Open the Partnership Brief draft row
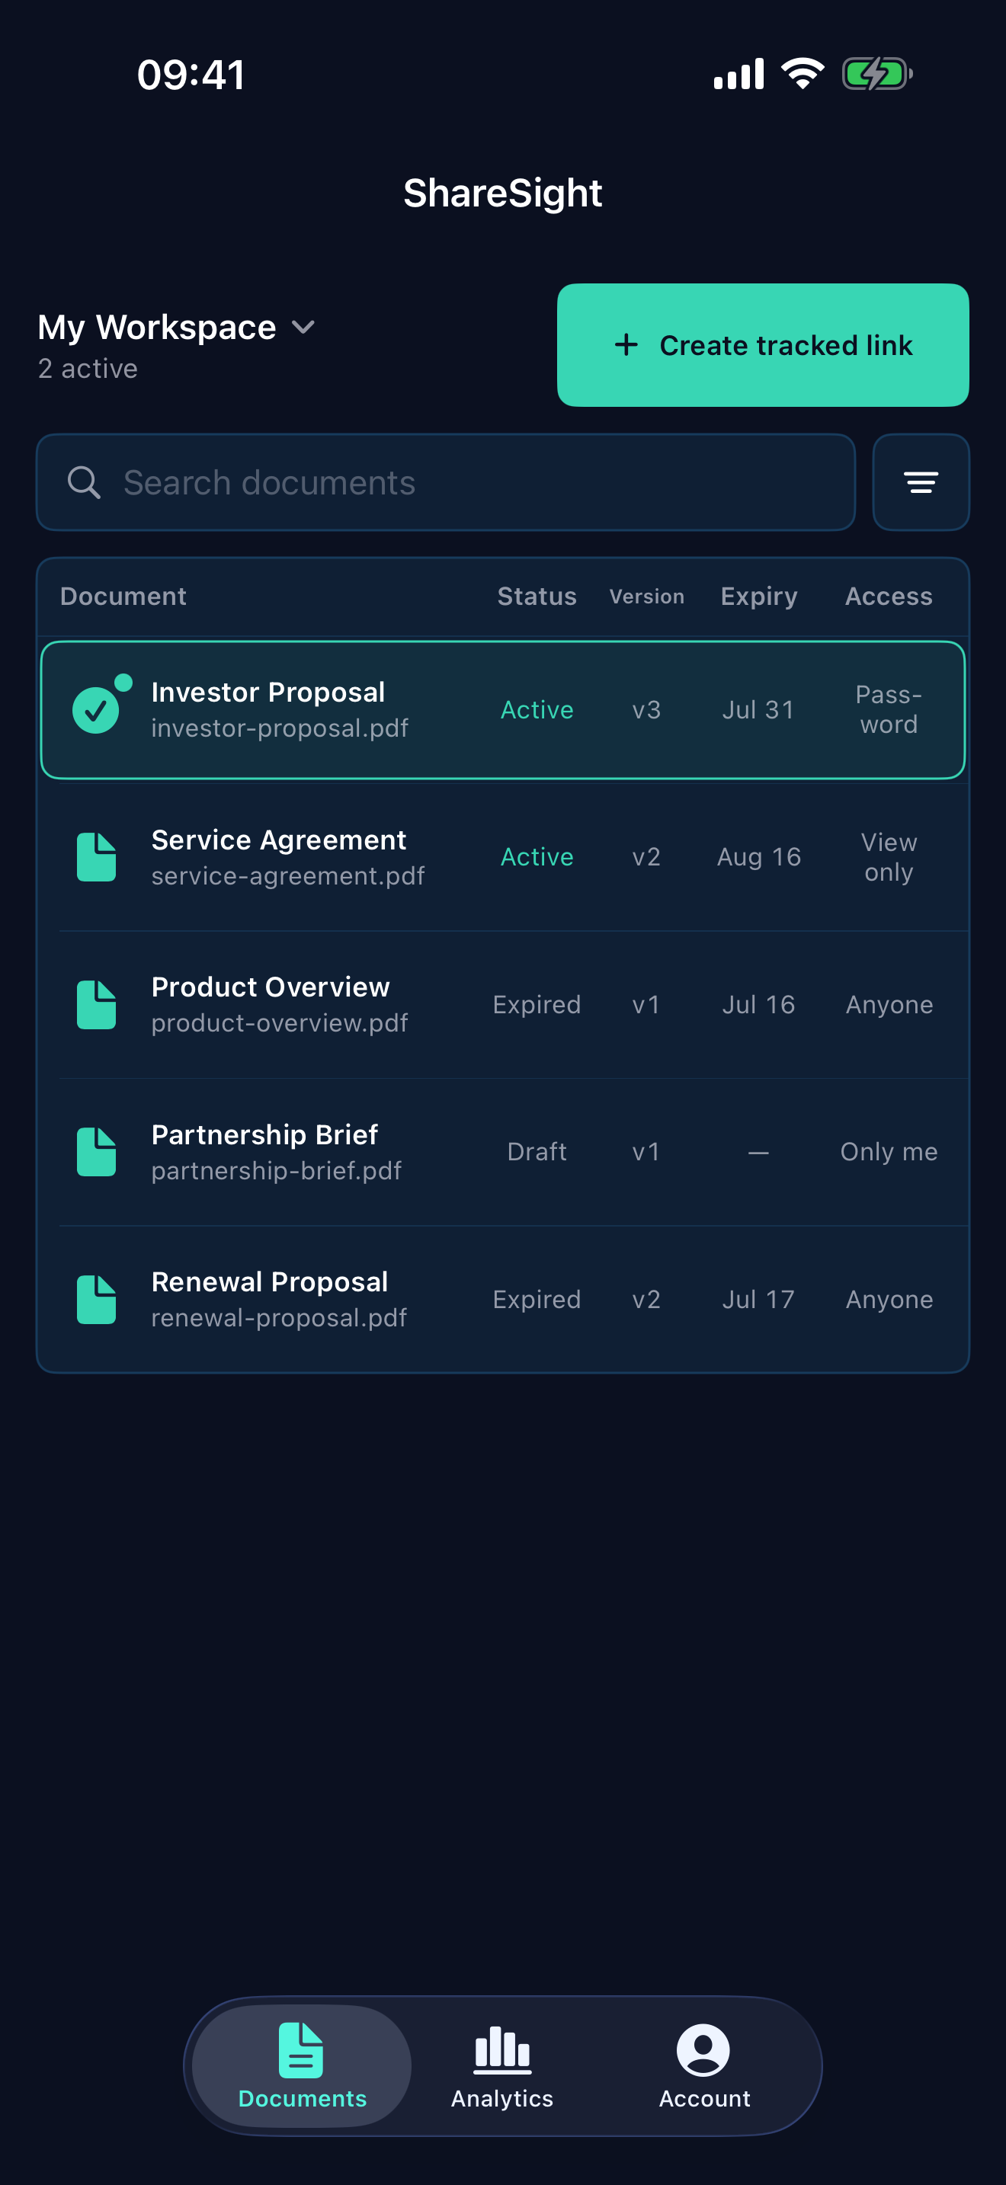The image size is (1006, 2185). click(x=503, y=1152)
